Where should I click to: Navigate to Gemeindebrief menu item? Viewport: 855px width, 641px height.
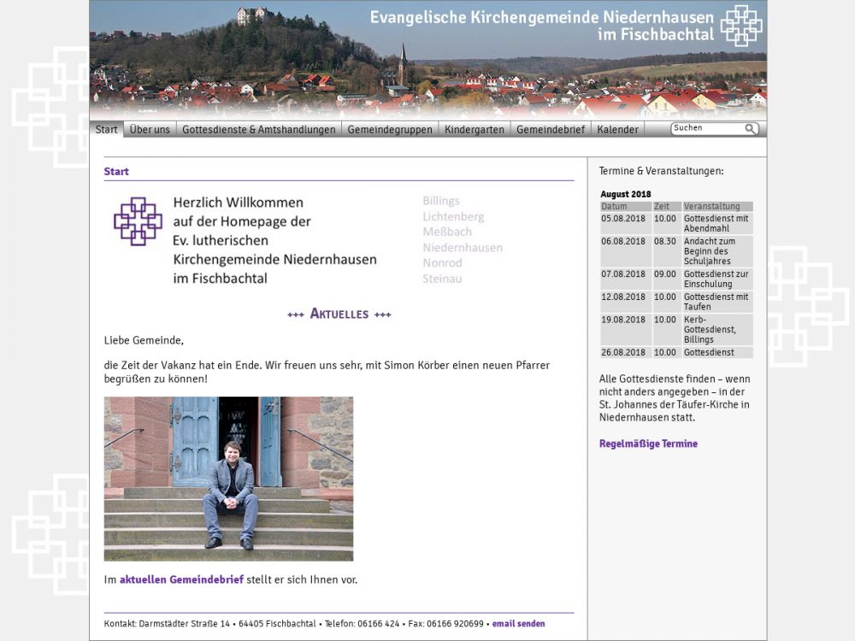551,130
